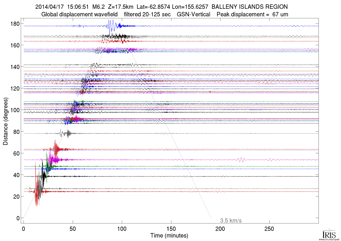This screenshot has height=241, width=341.
Task: Select the 'Time (minutes)' axis label
Action: 169,236
